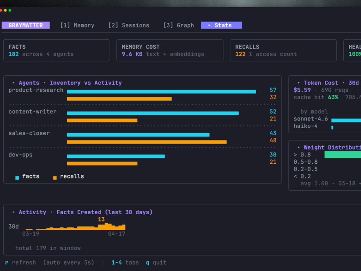Click 'Activity · Facts Created (last 30 days)' heading
The image size is (361, 271).
coord(86,212)
